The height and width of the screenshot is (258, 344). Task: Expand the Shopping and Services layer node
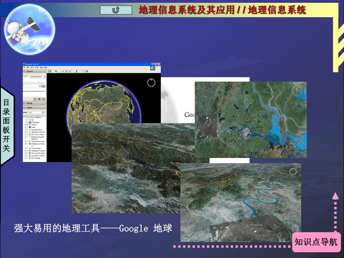(25, 144)
